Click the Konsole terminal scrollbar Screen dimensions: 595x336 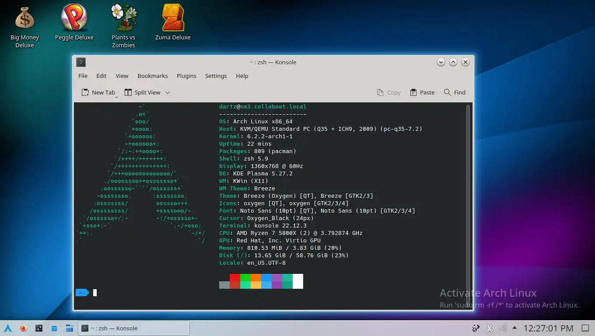point(468,206)
